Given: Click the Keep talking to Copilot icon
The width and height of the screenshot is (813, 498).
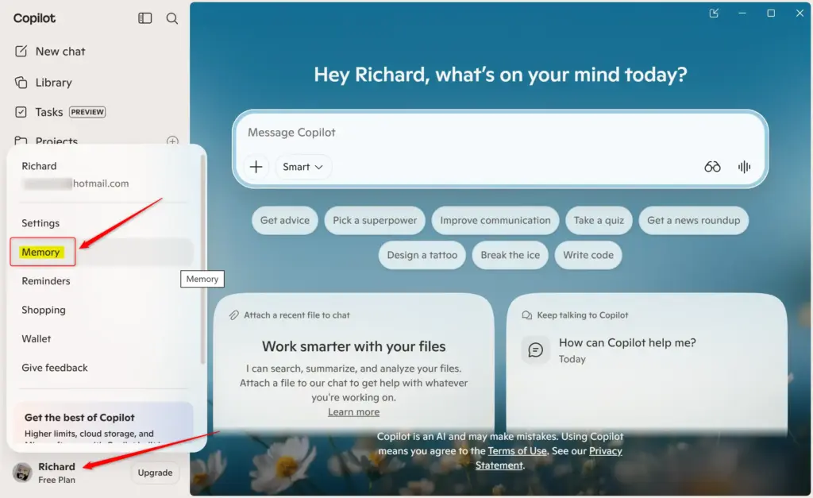Looking at the screenshot, I should [x=527, y=315].
